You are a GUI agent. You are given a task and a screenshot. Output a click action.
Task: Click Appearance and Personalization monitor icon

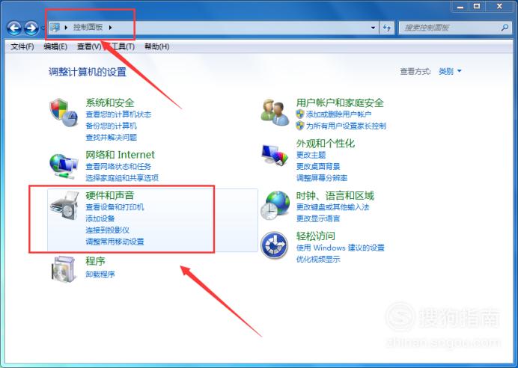[275, 154]
